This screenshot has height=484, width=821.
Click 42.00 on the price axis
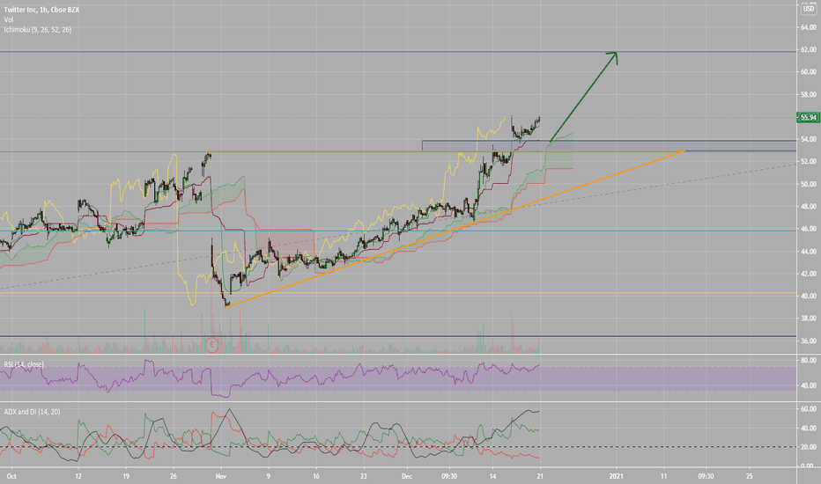(x=808, y=274)
